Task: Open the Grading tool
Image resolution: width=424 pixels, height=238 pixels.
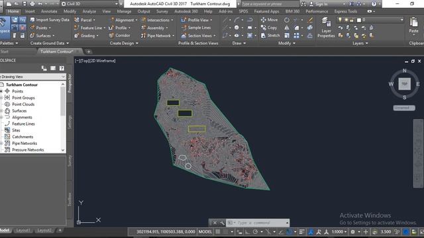Action: coord(86,36)
